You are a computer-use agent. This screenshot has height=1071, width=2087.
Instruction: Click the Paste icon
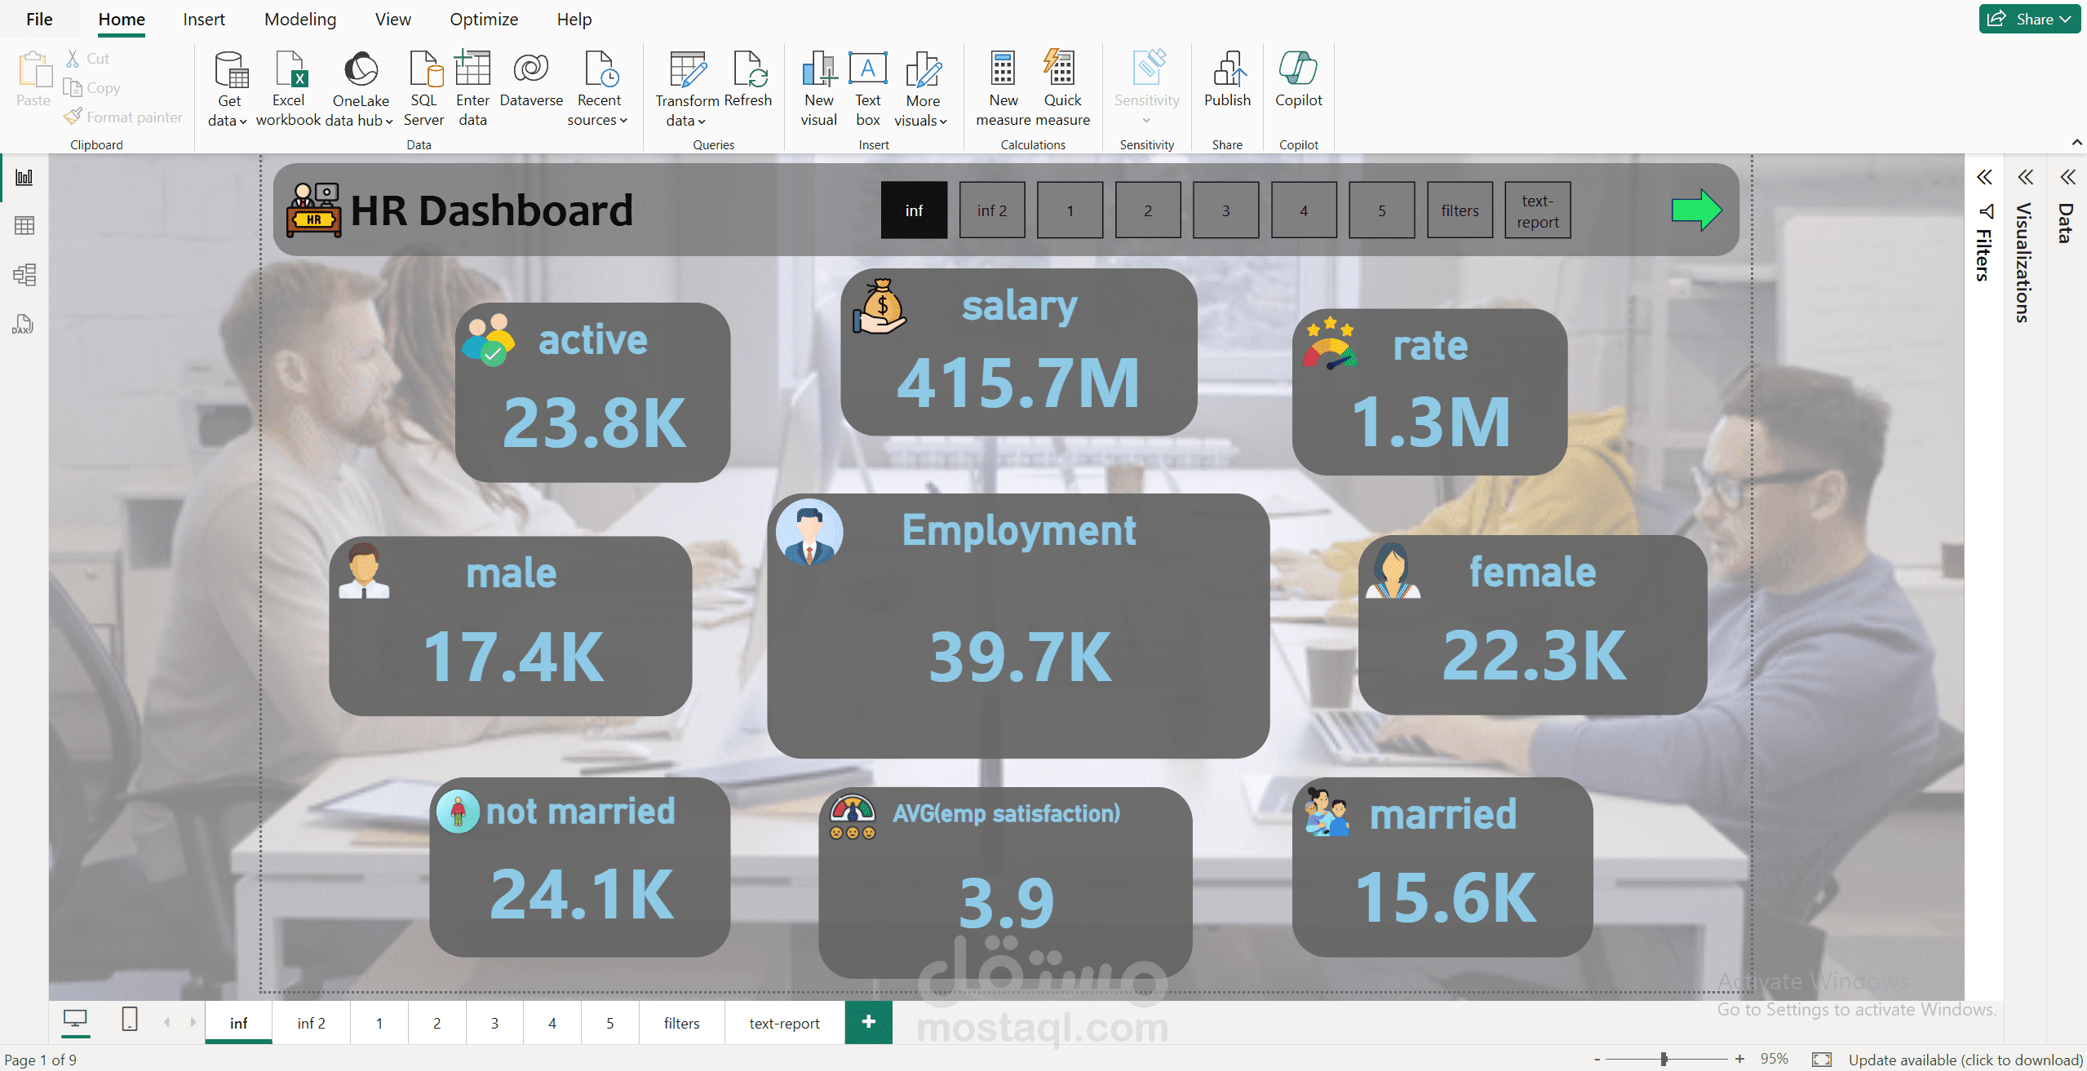(33, 69)
